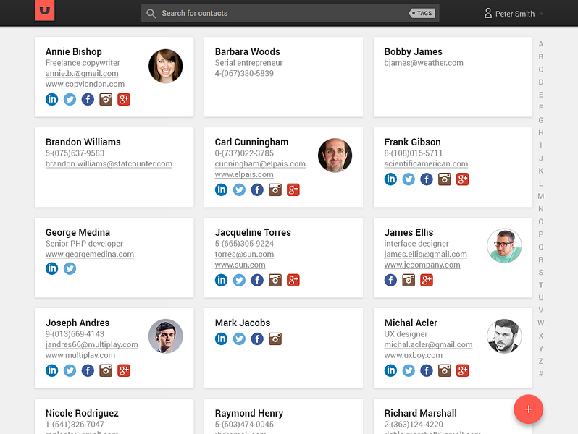Open the Richard Marshall contact name
Viewport: 578px width, 434px height.
pyautogui.click(x=420, y=413)
